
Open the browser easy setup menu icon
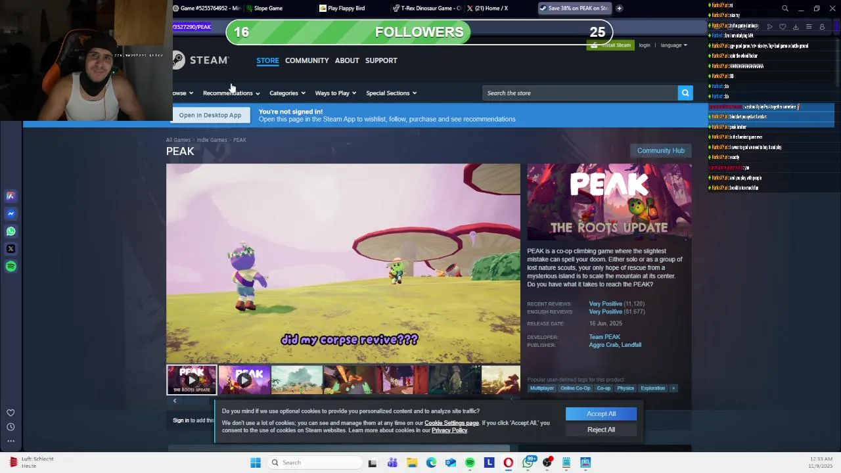coord(809,27)
